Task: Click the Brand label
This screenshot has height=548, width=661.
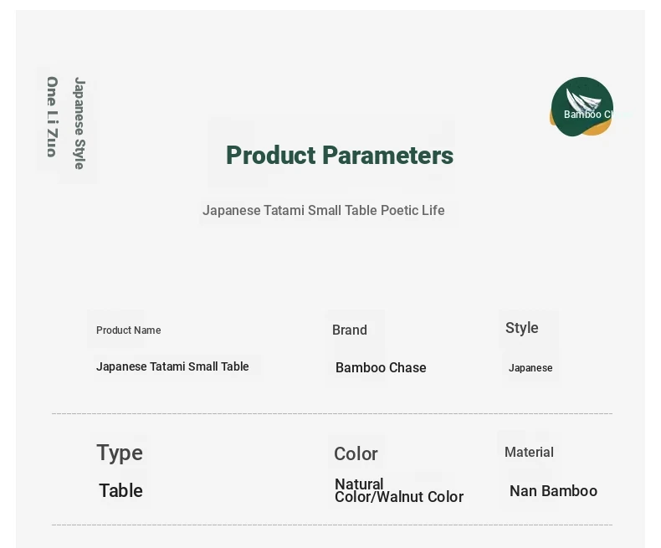Action: 350,330
